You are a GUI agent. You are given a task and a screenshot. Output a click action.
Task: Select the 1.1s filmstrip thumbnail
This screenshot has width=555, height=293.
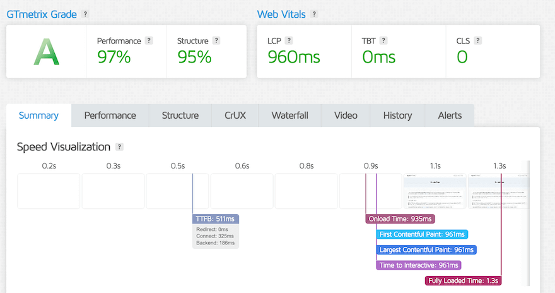point(435,191)
